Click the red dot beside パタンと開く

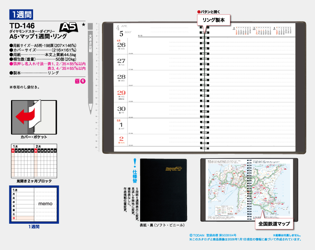click(199, 12)
